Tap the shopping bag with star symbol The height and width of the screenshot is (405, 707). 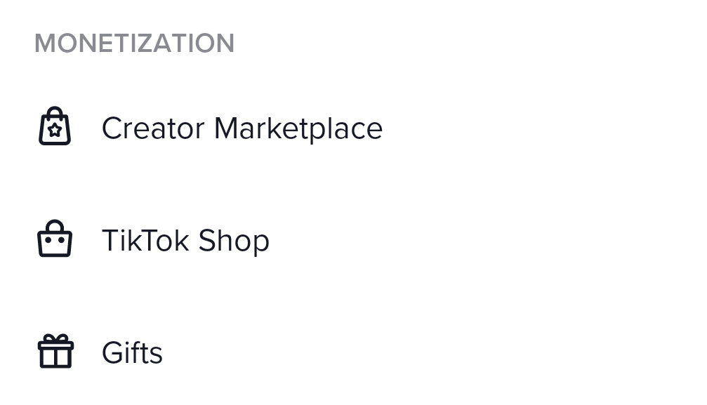click(x=55, y=126)
